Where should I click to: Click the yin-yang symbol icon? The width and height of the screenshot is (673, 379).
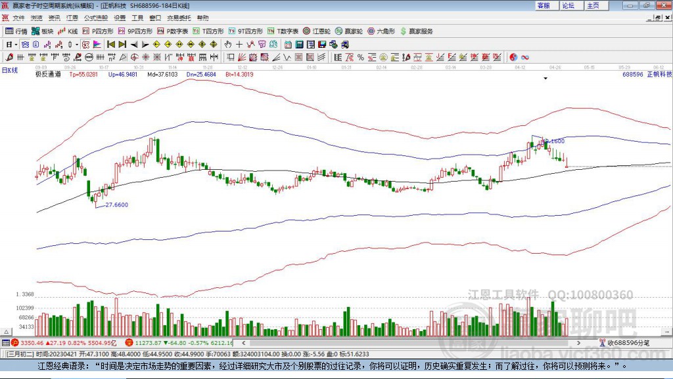point(513,57)
